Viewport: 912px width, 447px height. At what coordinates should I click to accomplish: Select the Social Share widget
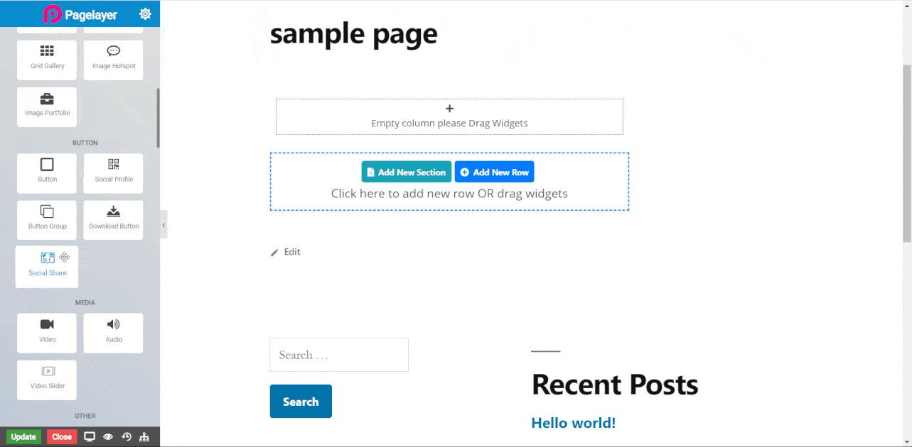pyautogui.click(x=47, y=265)
